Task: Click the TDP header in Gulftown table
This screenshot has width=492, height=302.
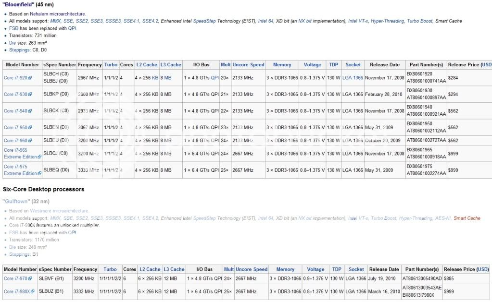Action: (337, 269)
